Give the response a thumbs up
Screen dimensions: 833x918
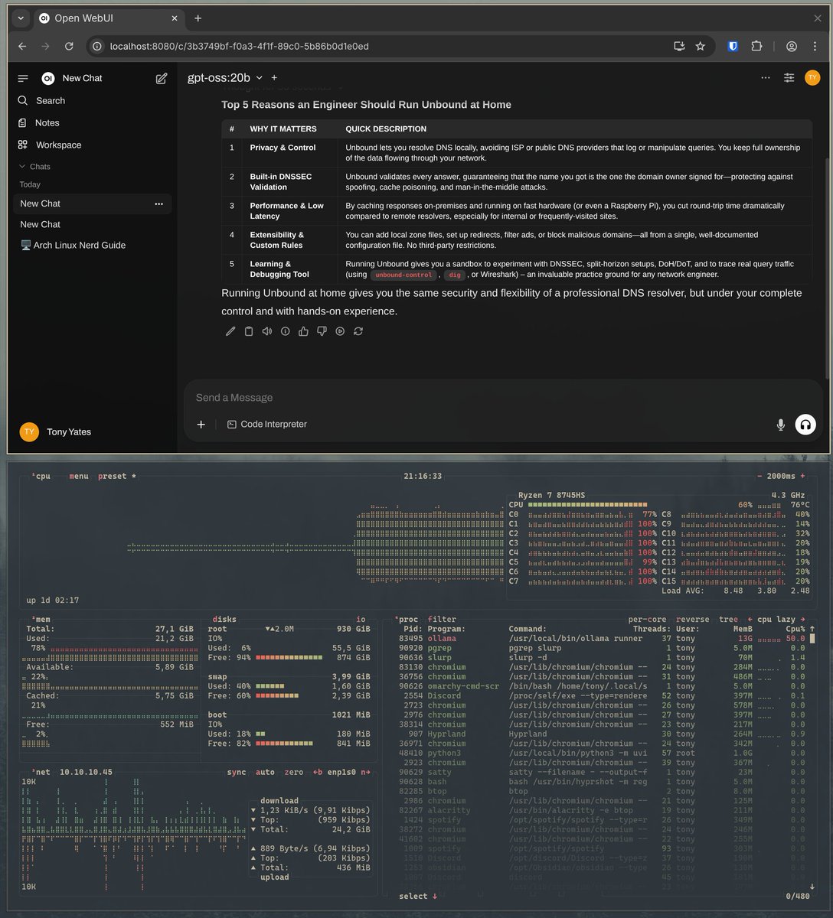pyautogui.click(x=303, y=331)
